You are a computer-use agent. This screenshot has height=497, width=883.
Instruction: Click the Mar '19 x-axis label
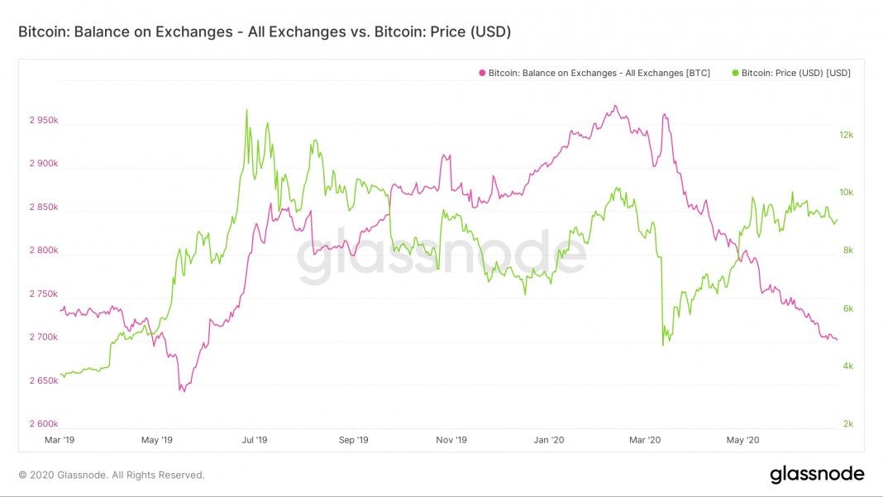58,440
